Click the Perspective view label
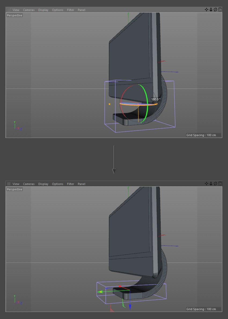The image size is (228, 319). point(14,15)
